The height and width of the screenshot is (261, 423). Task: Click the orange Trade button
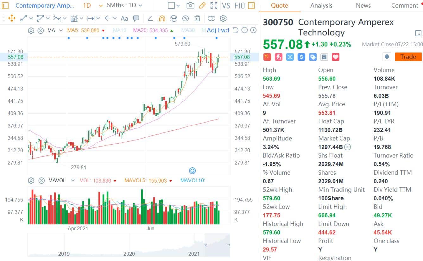click(x=408, y=57)
